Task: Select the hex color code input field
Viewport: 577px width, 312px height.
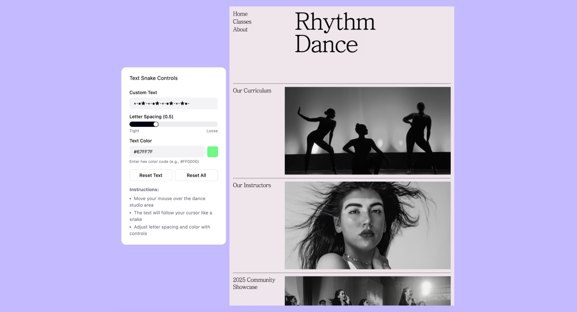Action: click(x=167, y=151)
